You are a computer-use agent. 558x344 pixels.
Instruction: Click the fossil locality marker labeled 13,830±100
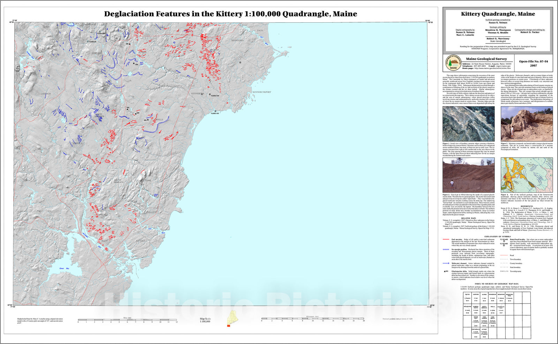215,111
